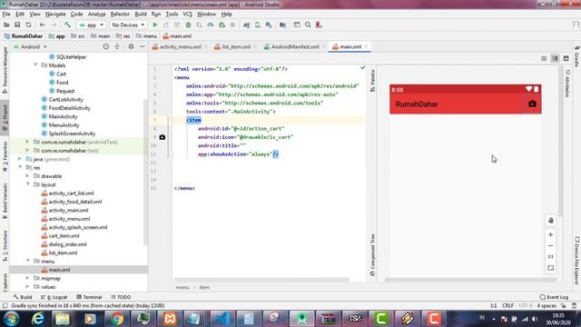Expand the values folder

(27, 287)
